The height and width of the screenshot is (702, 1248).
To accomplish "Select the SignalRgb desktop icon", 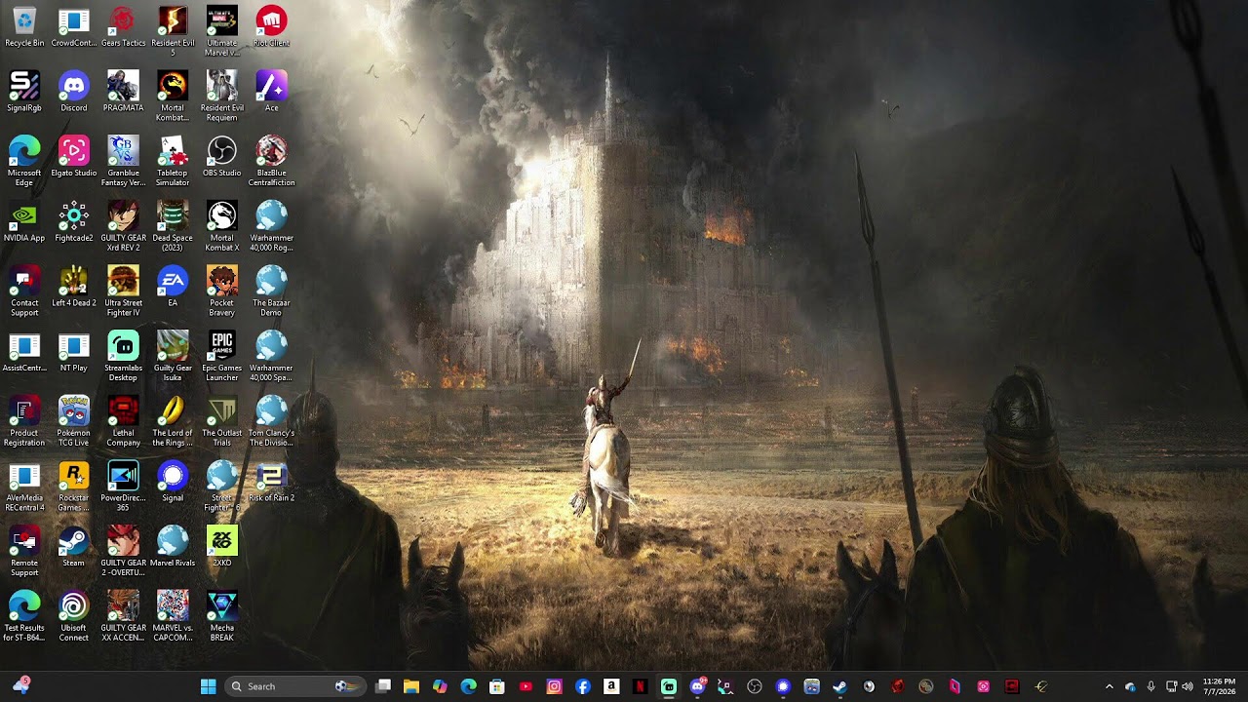I will click(24, 92).
